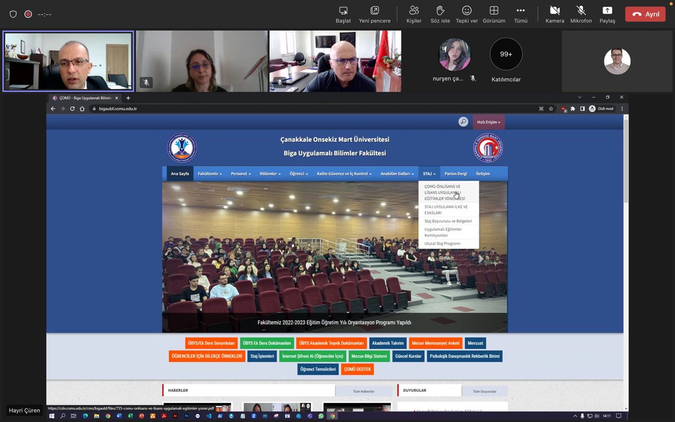This screenshot has width=675, height=422.
Task: Select the highlighted speaker video tile
Action: pos(68,61)
